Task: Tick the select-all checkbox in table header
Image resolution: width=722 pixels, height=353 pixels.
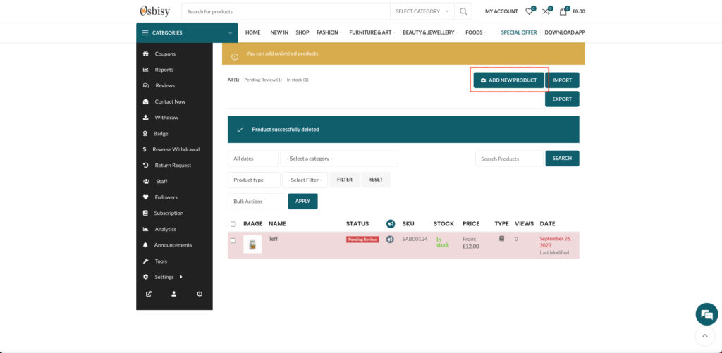Action: [x=233, y=224]
